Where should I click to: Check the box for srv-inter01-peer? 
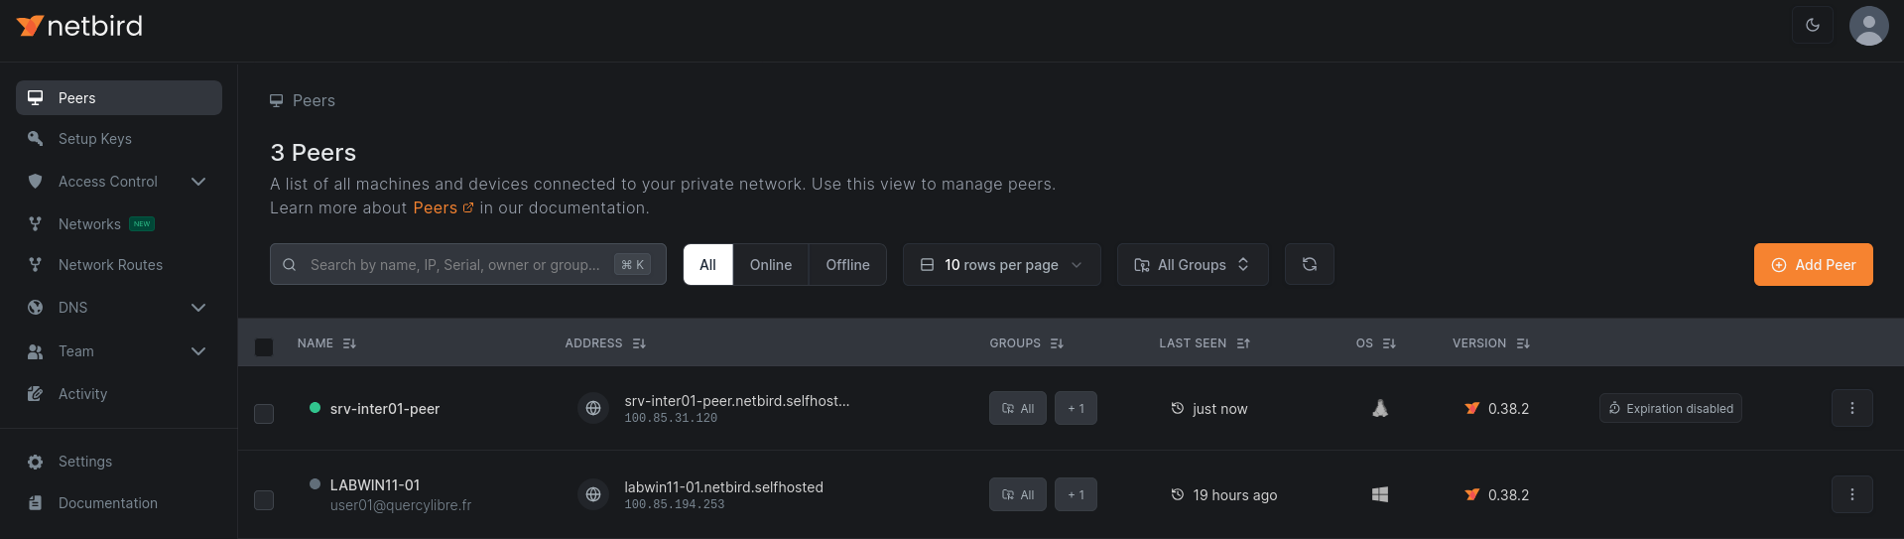coord(264,414)
